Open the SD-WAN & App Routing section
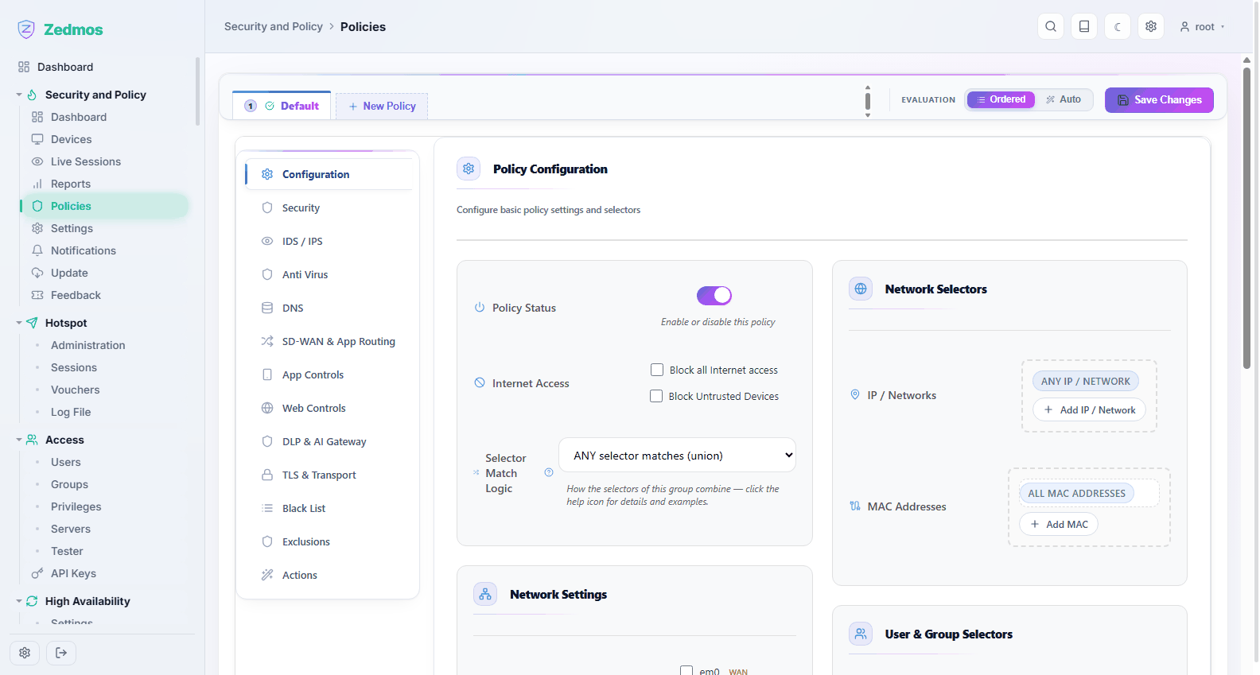 [x=329, y=341]
